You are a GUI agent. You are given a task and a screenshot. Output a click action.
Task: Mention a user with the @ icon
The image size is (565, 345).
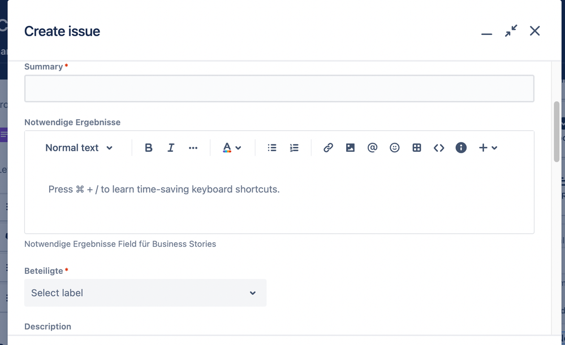coord(372,147)
